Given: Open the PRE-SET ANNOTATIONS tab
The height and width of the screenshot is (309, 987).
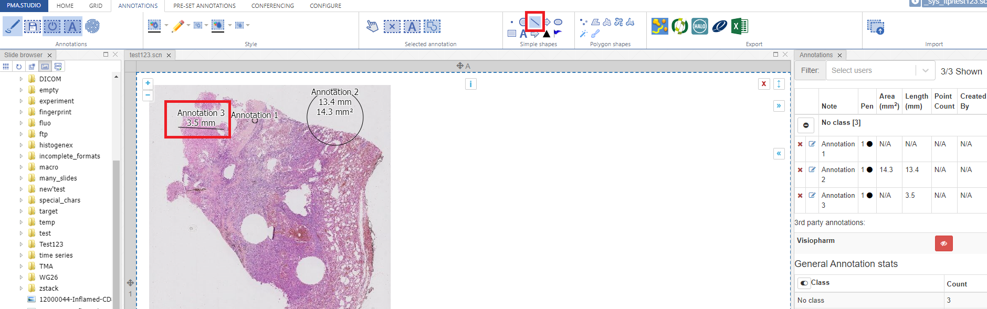Looking at the screenshot, I should pyautogui.click(x=204, y=6).
